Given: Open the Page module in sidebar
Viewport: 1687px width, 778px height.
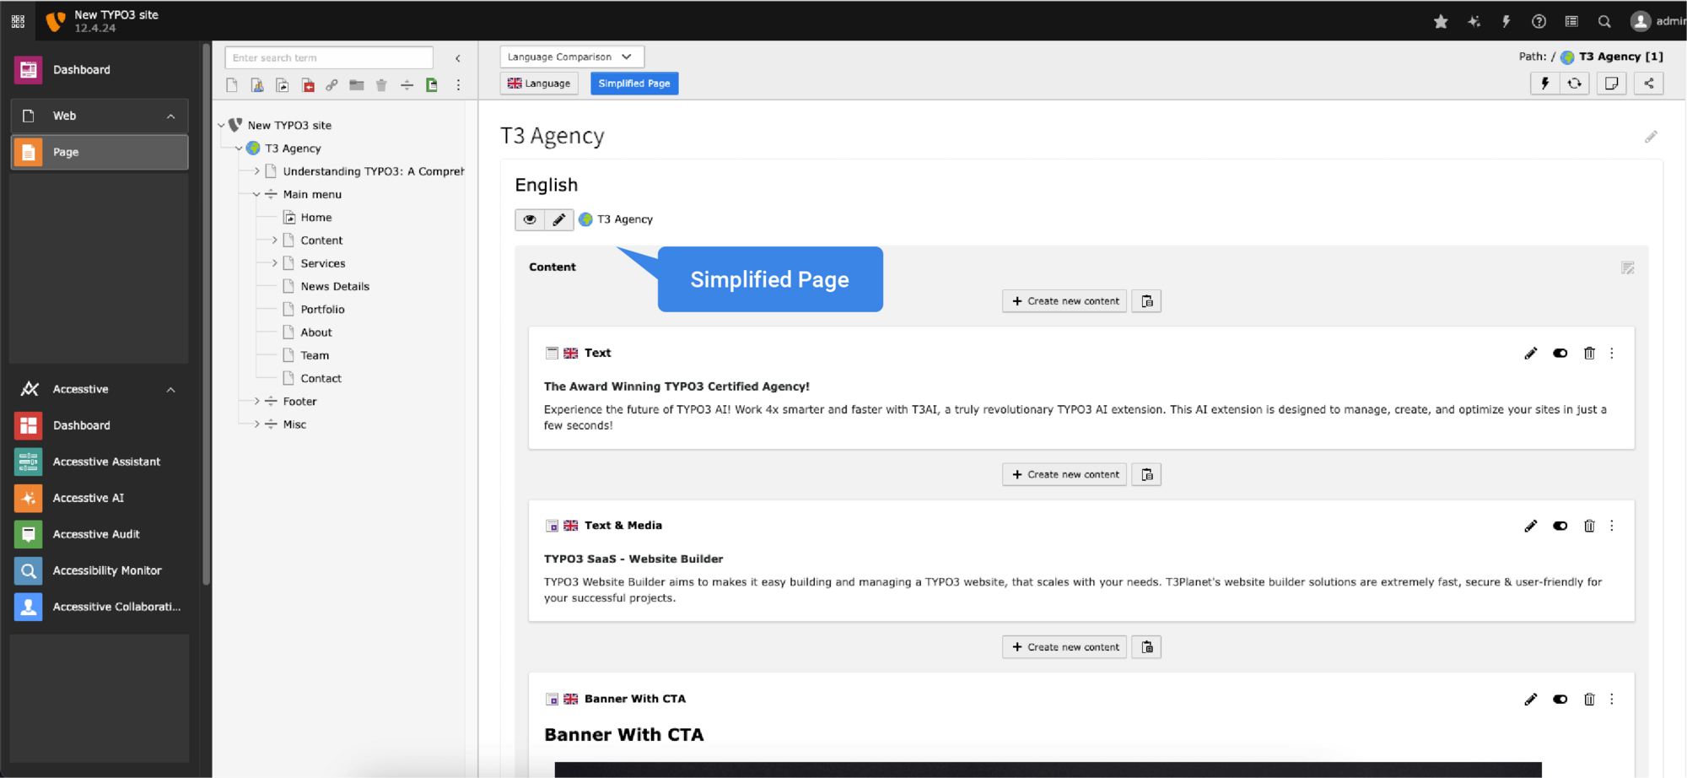Looking at the screenshot, I should tap(100, 153).
